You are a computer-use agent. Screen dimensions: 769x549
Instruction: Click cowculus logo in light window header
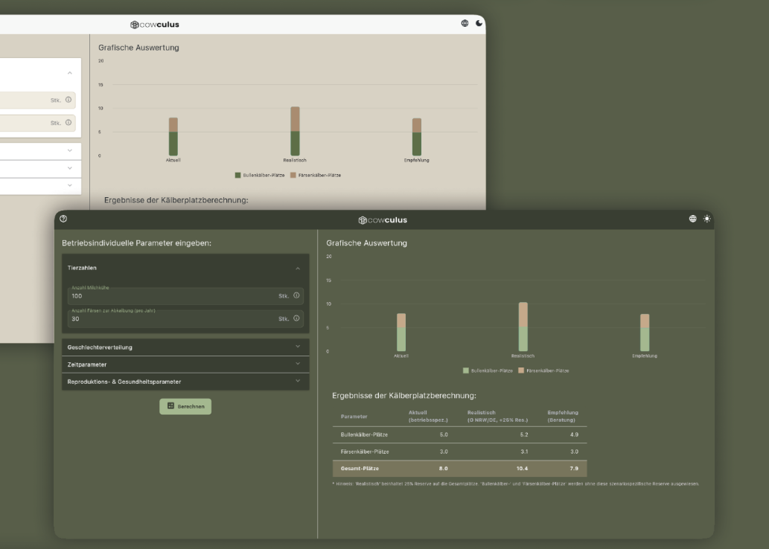(x=155, y=24)
